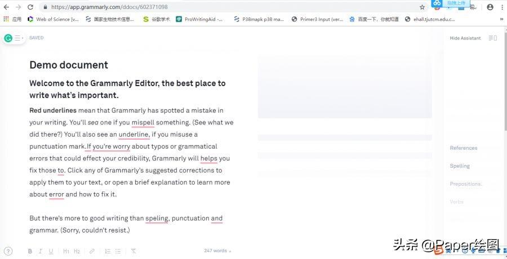Screen dimensions: 507x259
Task: Open the Grammarly logo menu
Action: tap(8, 38)
